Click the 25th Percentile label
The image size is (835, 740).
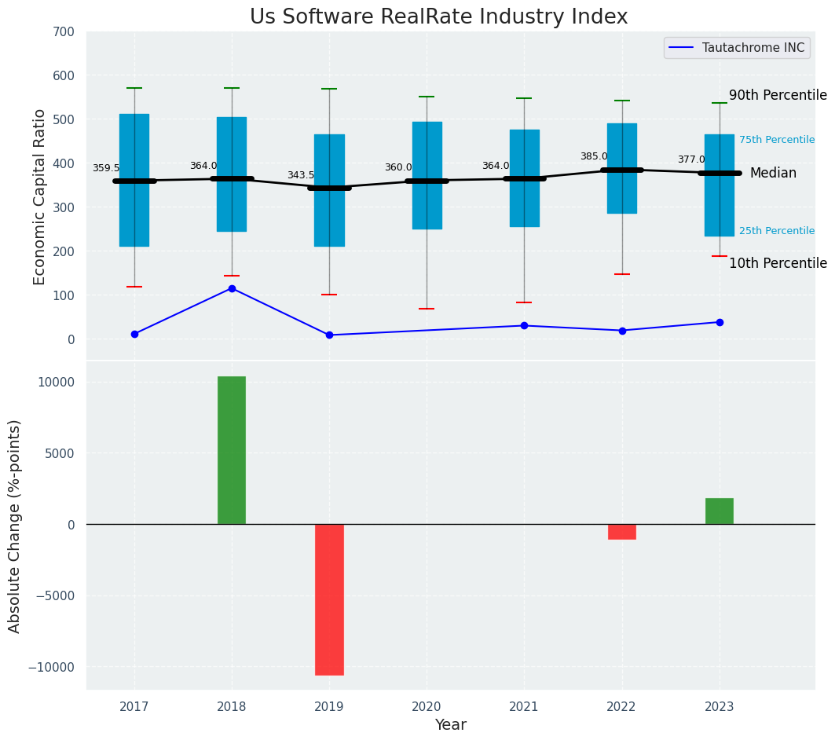[x=777, y=231]
